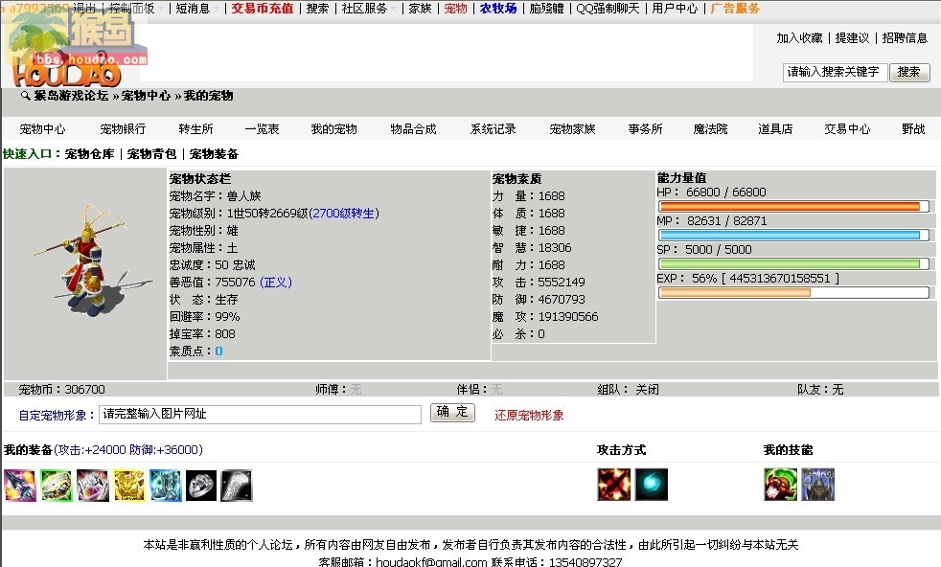
Task: Click the 搜索 button beside search field
Action: coord(909,72)
